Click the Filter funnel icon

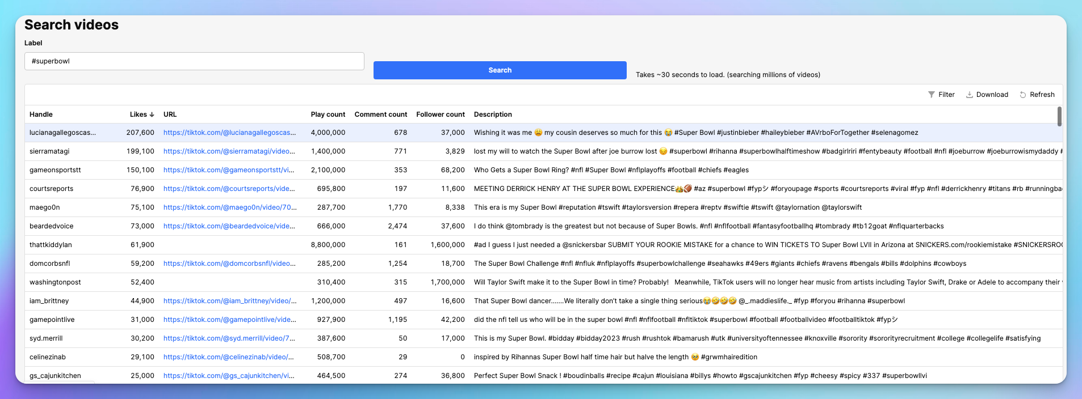pyautogui.click(x=931, y=95)
